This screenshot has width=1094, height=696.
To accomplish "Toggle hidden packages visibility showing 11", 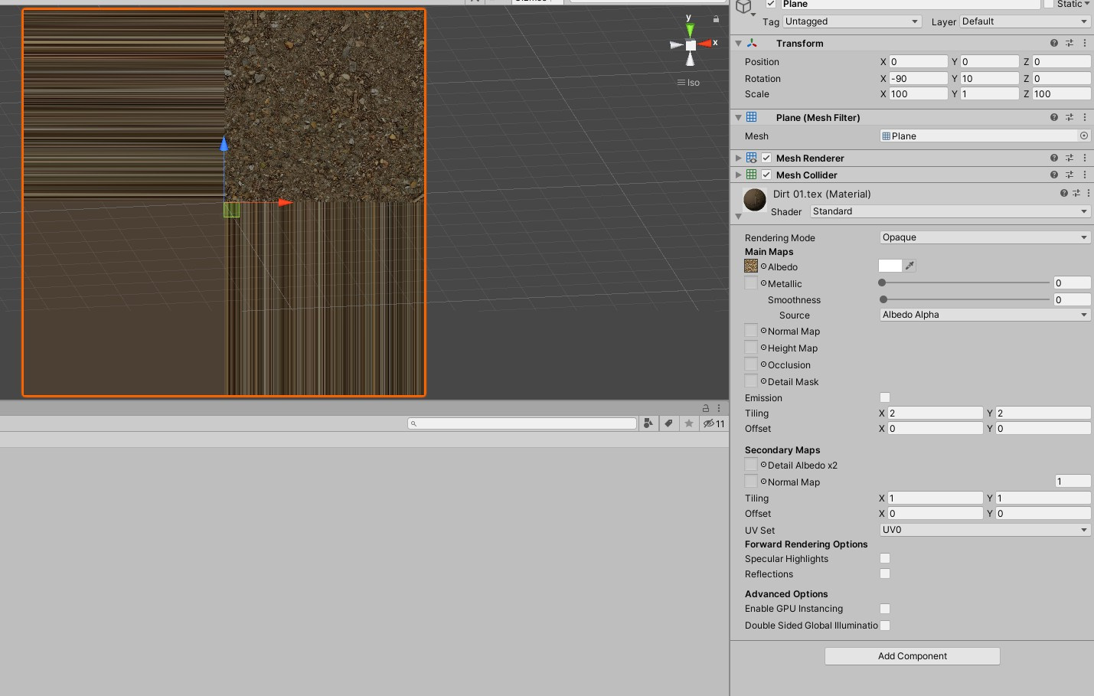I will click(714, 423).
